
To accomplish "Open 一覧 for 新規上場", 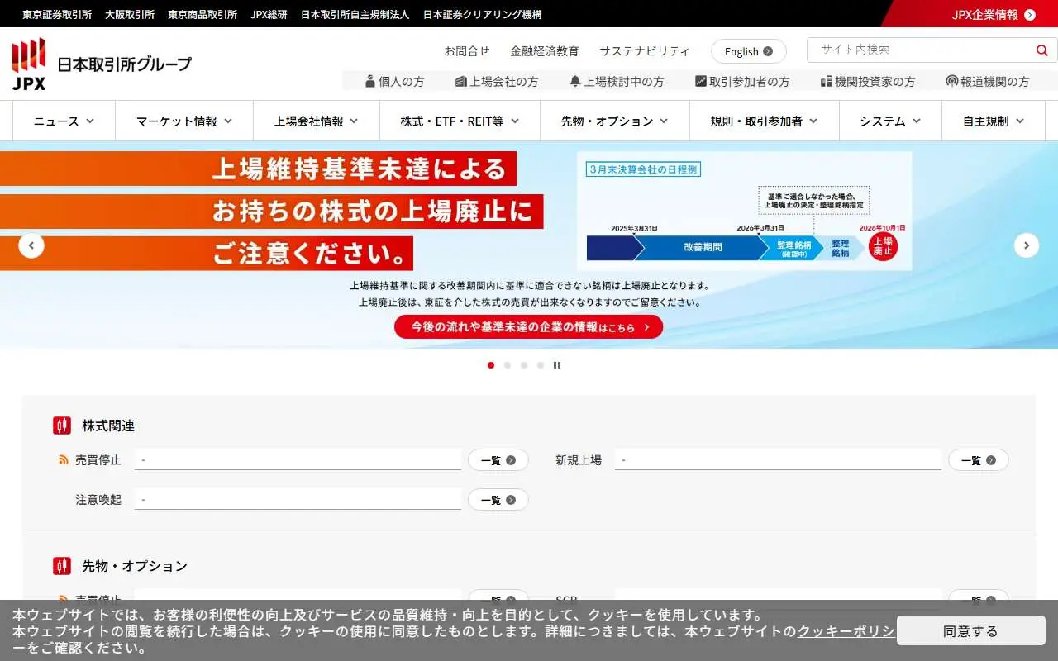I will click(x=979, y=460).
